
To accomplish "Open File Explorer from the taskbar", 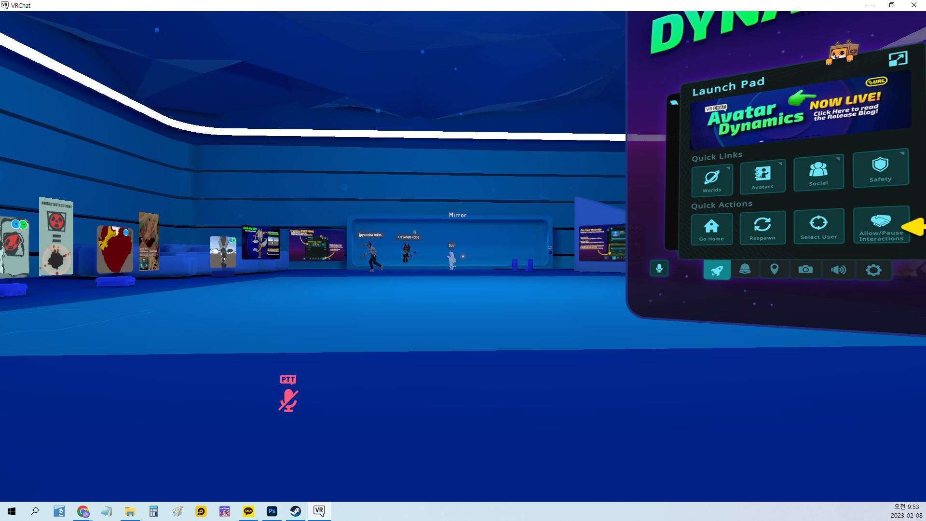I will coord(130,511).
